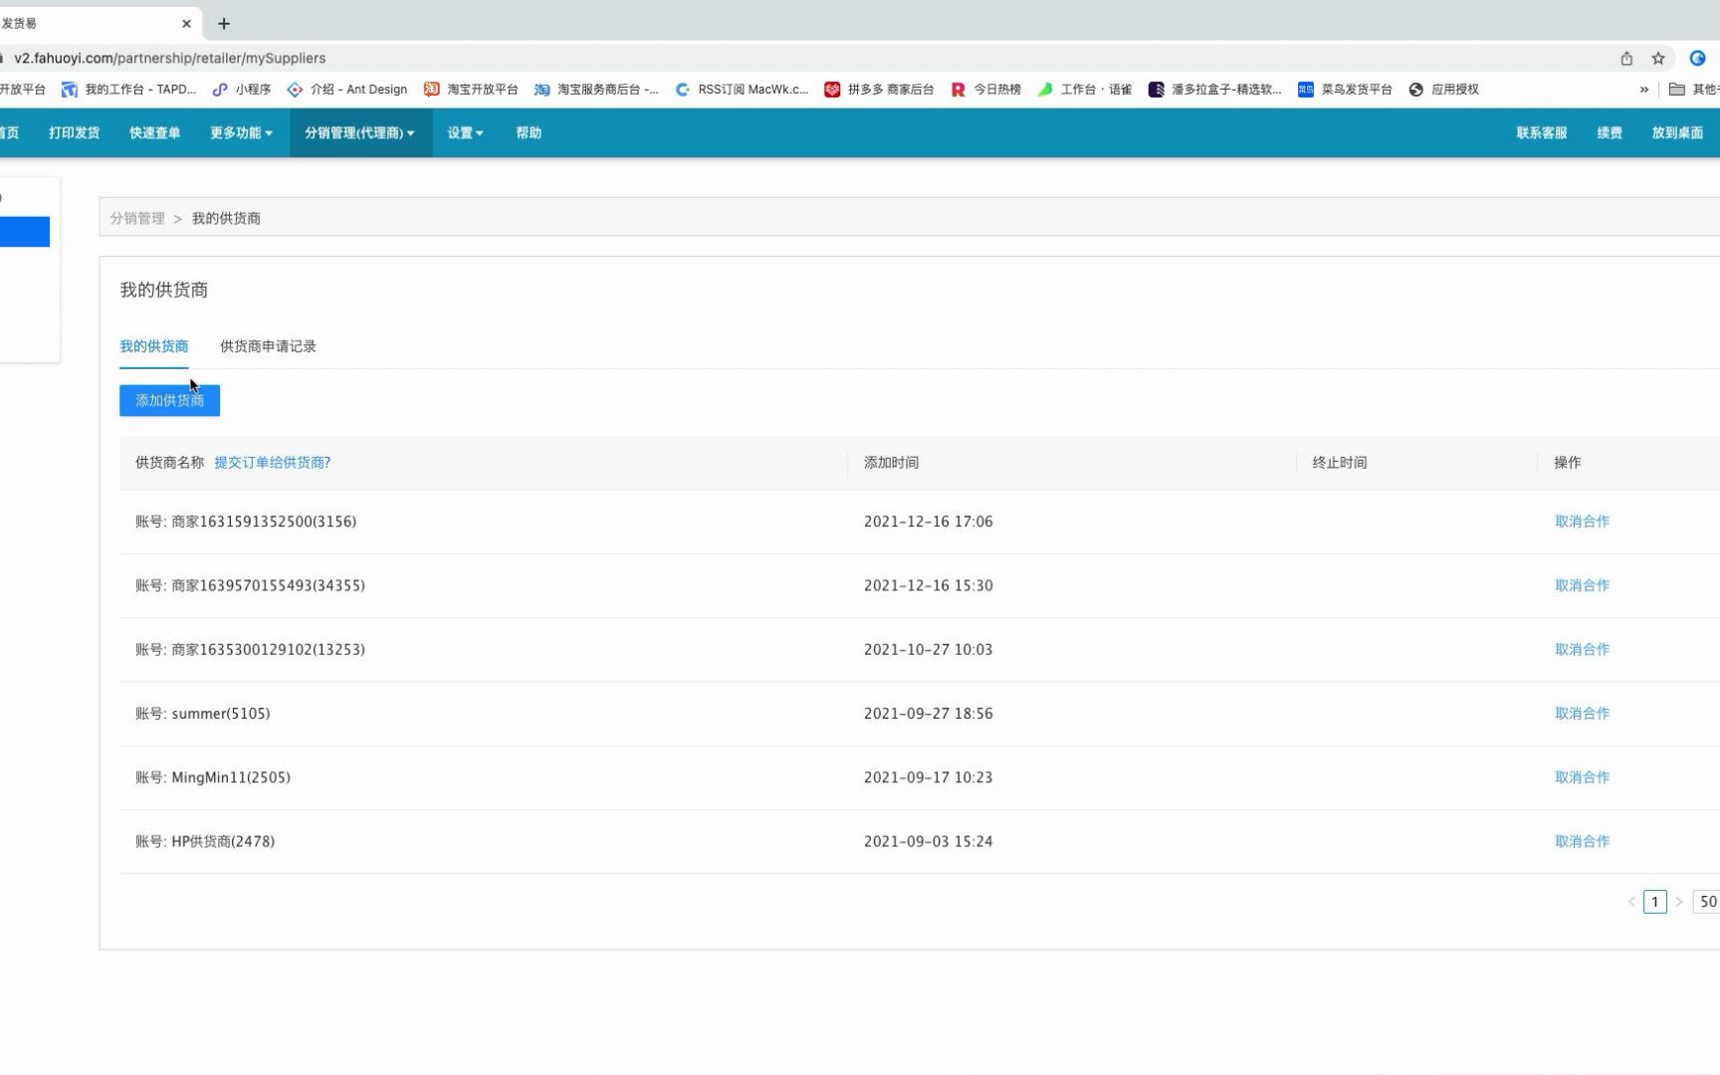This screenshot has width=1720, height=1075.
Task: Open the 介绍 - Ant Design bookmark
Action: click(347, 89)
